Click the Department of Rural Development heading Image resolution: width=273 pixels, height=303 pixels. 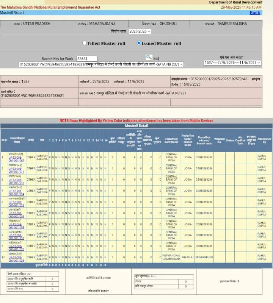click(x=236, y=2)
